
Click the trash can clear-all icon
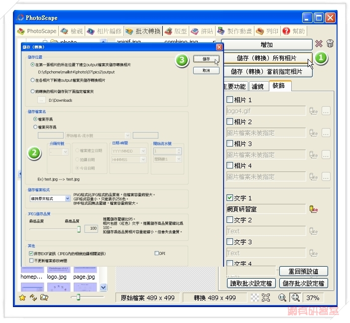pos(330,43)
